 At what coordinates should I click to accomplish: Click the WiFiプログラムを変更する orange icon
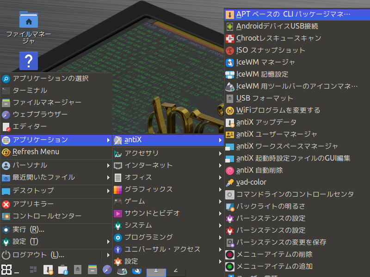click(229, 110)
